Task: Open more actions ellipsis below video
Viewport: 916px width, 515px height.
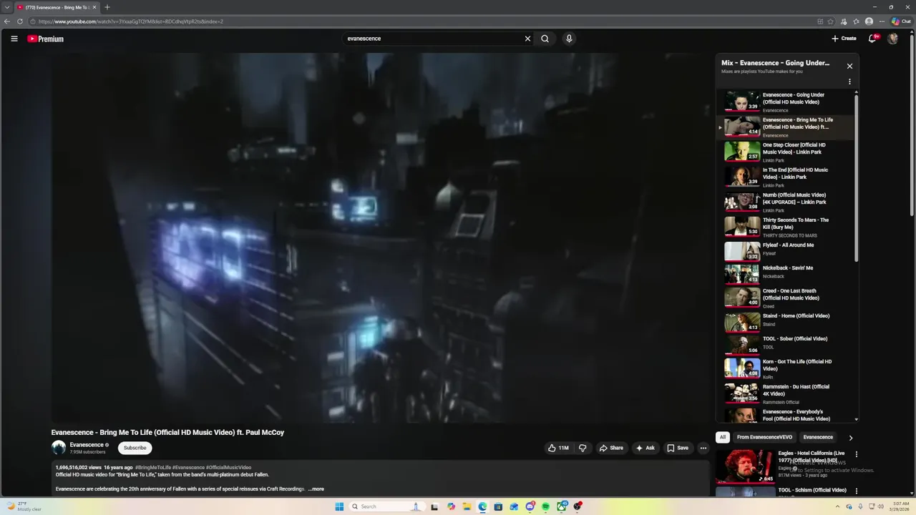Action: (703, 448)
